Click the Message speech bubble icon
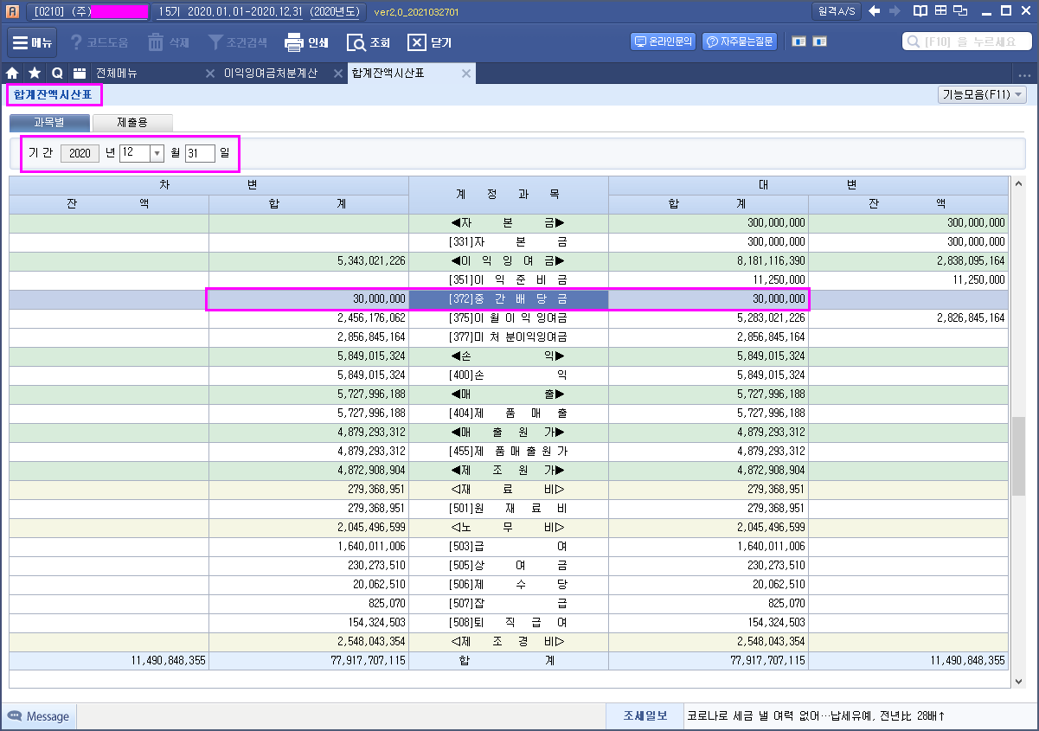1039x731 pixels. click(x=16, y=716)
